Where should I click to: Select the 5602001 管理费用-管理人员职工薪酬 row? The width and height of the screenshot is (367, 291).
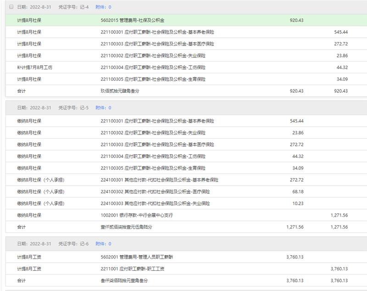tap(137, 257)
